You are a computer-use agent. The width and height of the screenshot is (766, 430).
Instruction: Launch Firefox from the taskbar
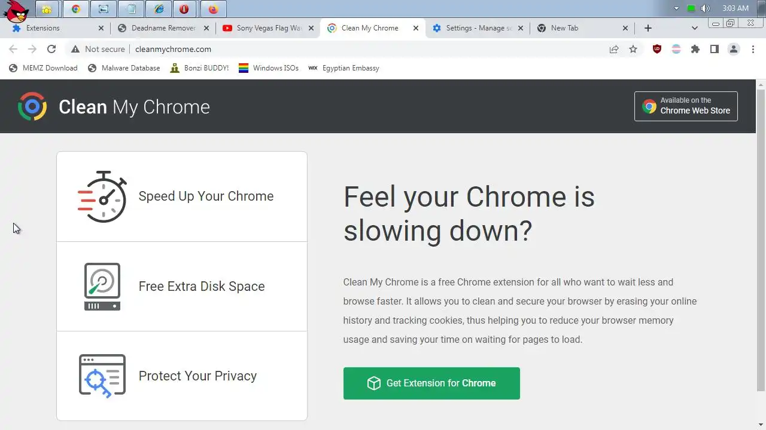click(214, 9)
